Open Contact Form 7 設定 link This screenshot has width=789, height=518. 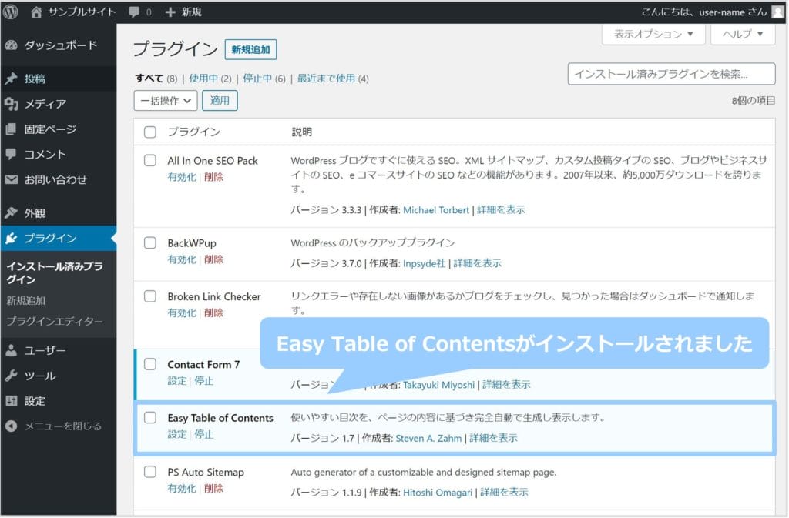click(x=177, y=381)
